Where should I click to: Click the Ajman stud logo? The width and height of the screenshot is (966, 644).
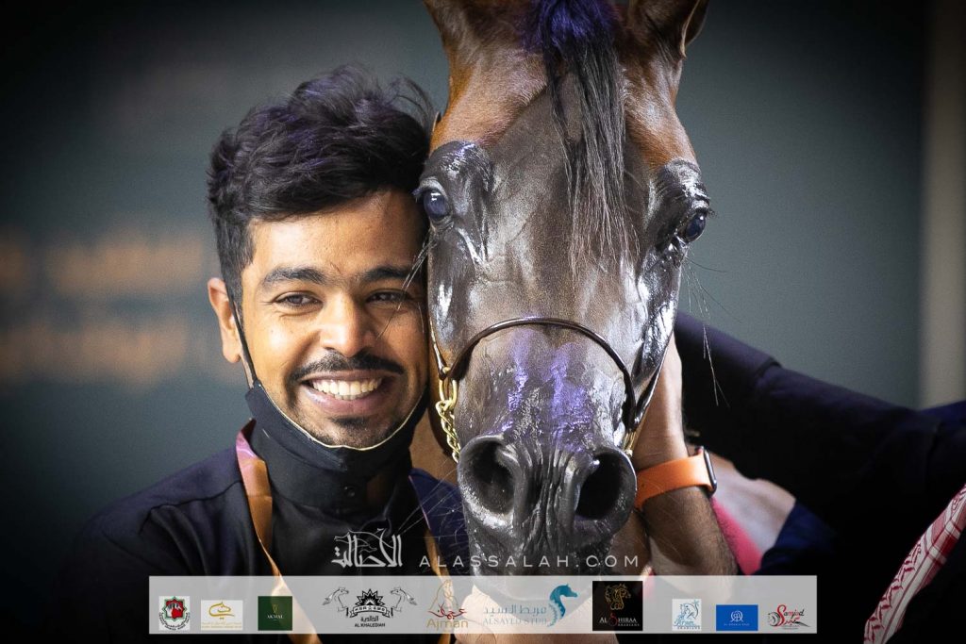446,606
